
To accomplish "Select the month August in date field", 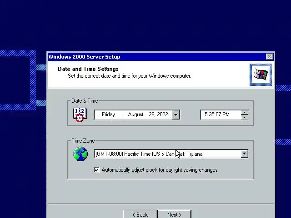I will pyautogui.click(x=135, y=114).
